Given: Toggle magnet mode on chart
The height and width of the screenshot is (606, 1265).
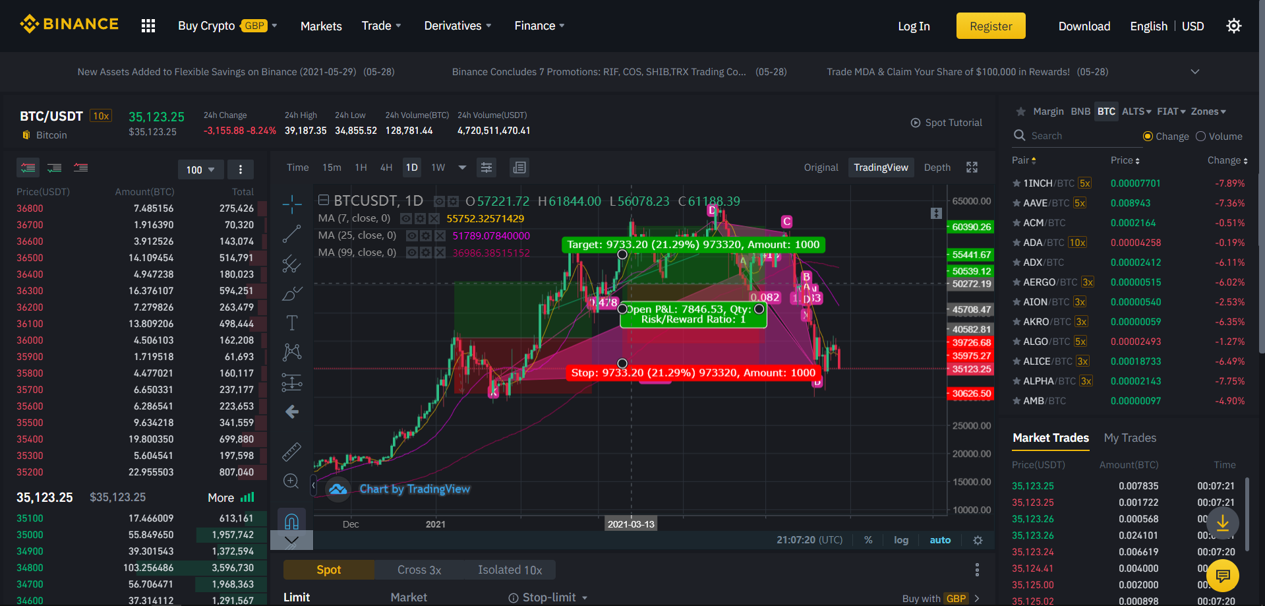Looking at the screenshot, I should [x=291, y=521].
